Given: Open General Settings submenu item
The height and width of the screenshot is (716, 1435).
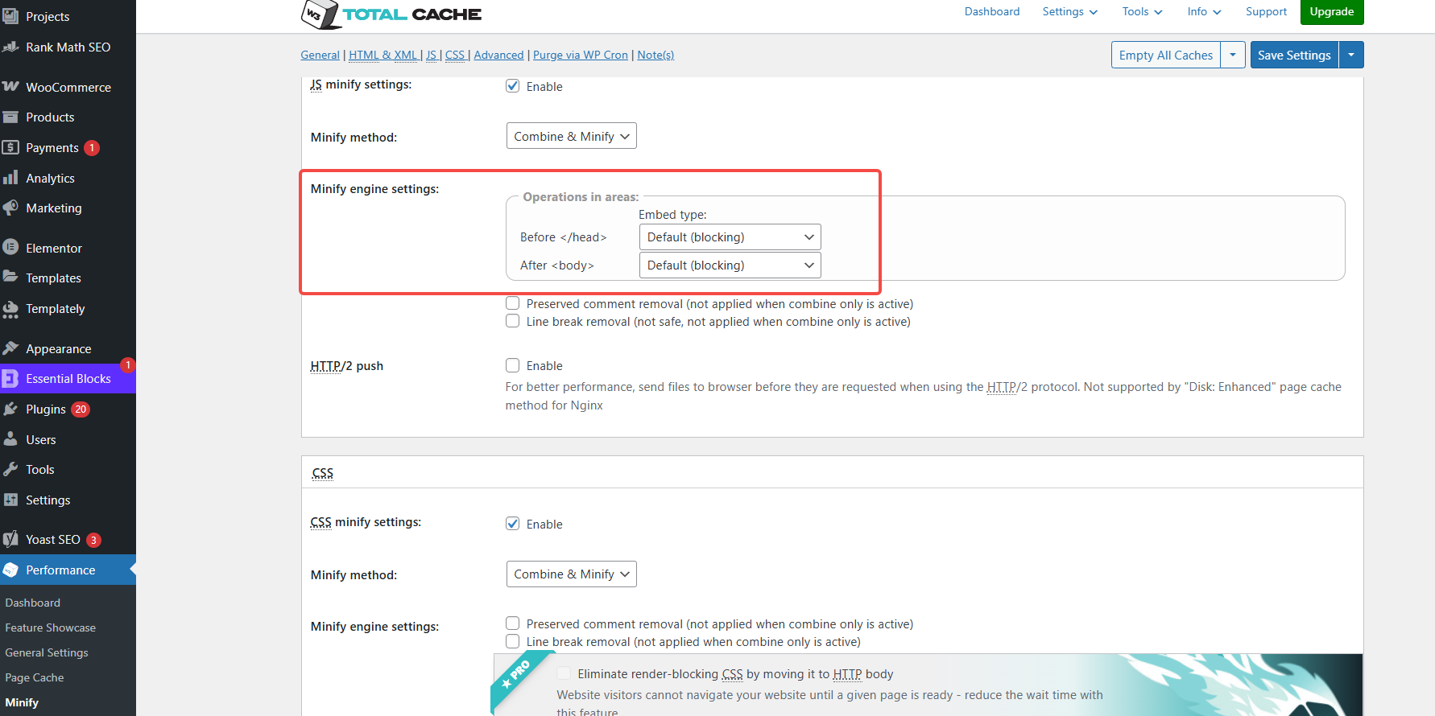Looking at the screenshot, I should pyautogui.click(x=47, y=652).
